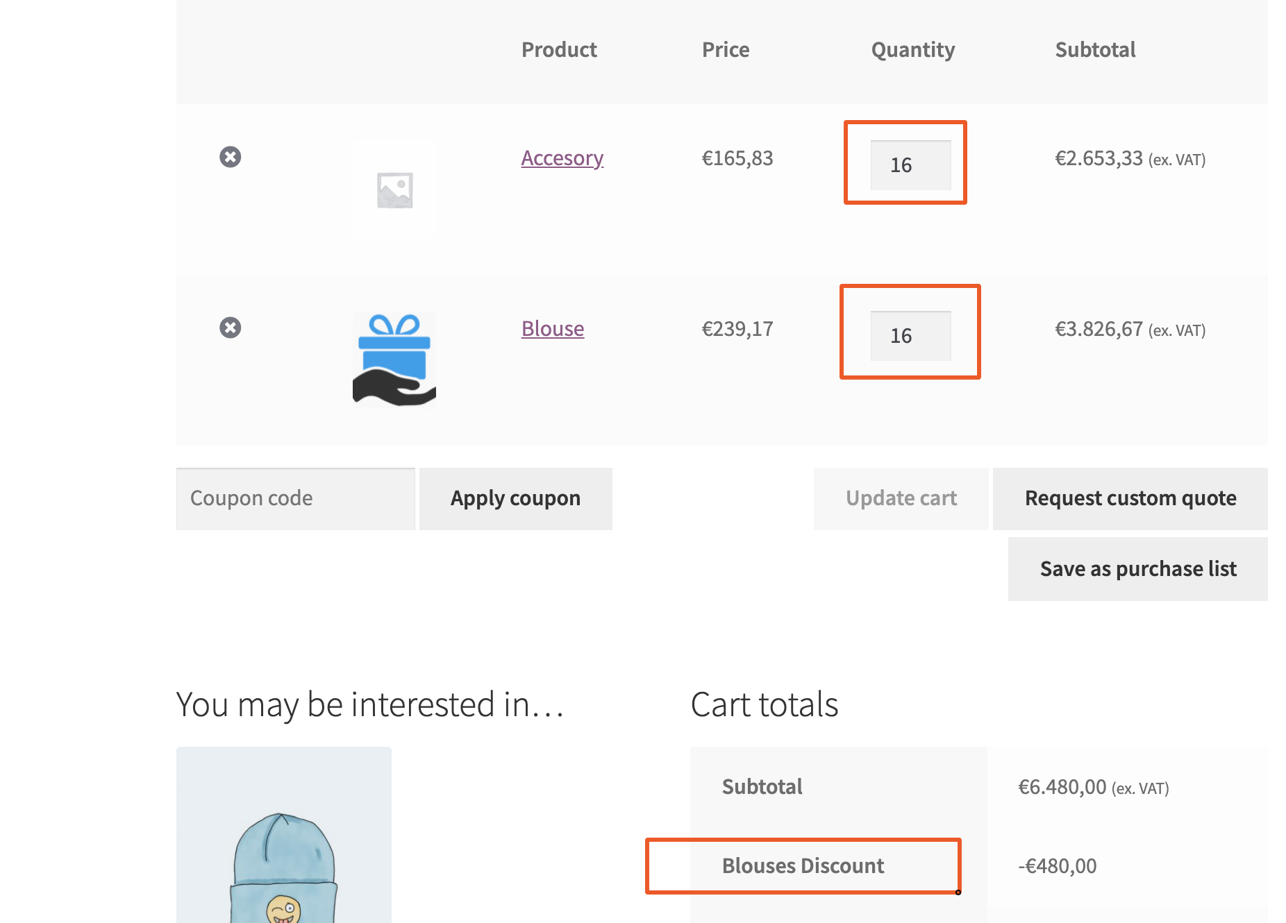The width and height of the screenshot is (1286, 923).
Task: Focus the Accesory quantity field
Action: coord(911,165)
